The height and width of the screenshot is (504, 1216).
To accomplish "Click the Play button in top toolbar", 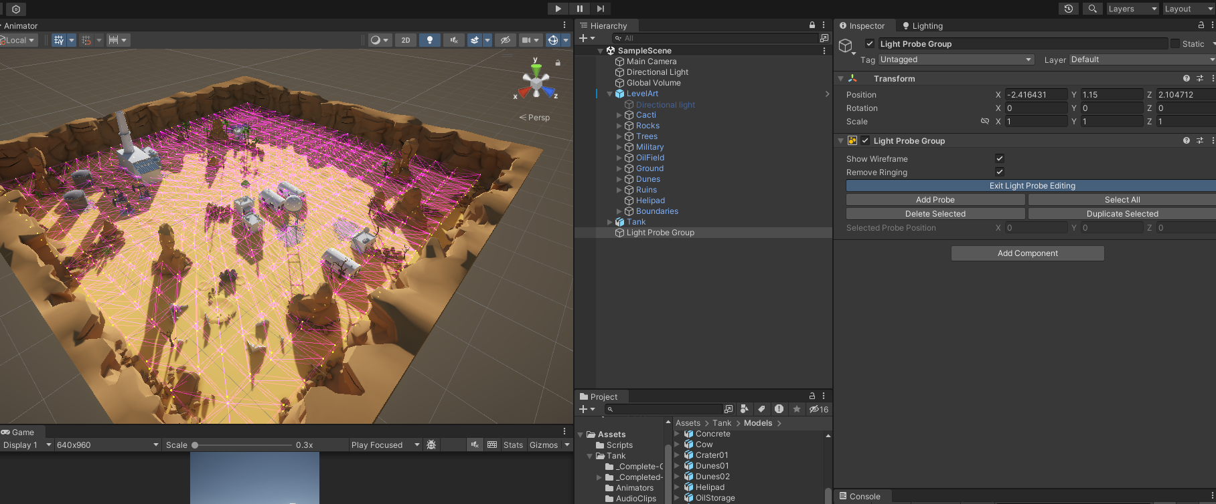I will 558,9.
